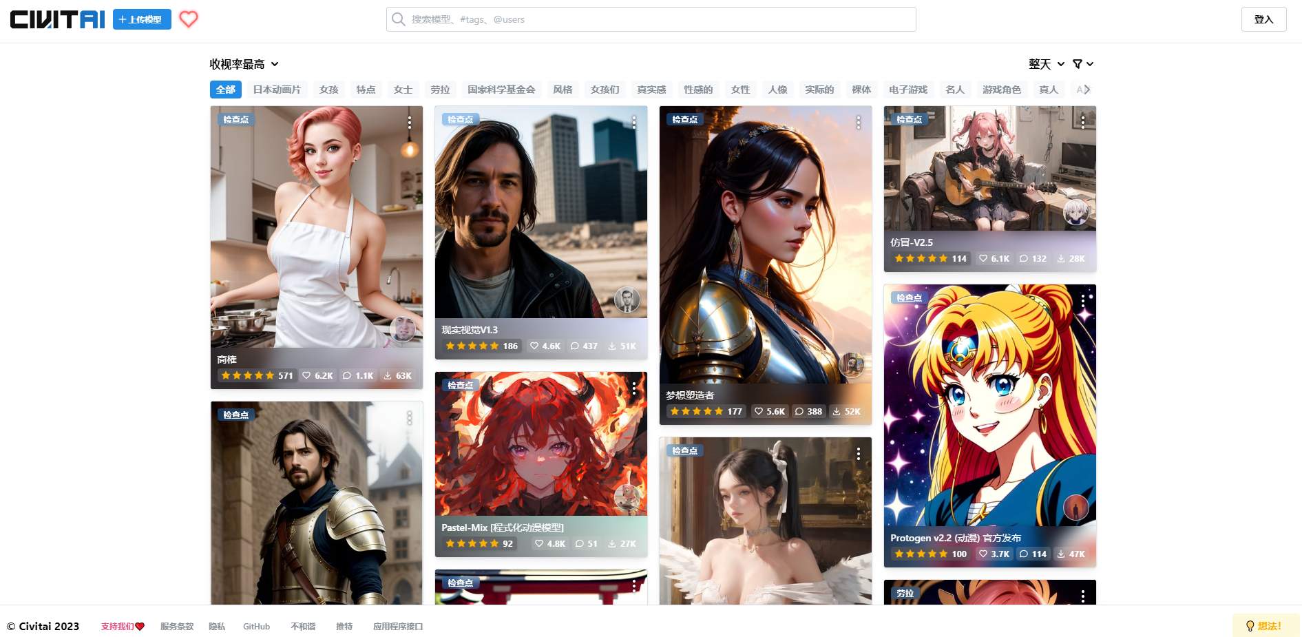Viewport: 1302px width, 637px height.
Task: Open the 支持我们 link in footer
Action: (123, 627)
